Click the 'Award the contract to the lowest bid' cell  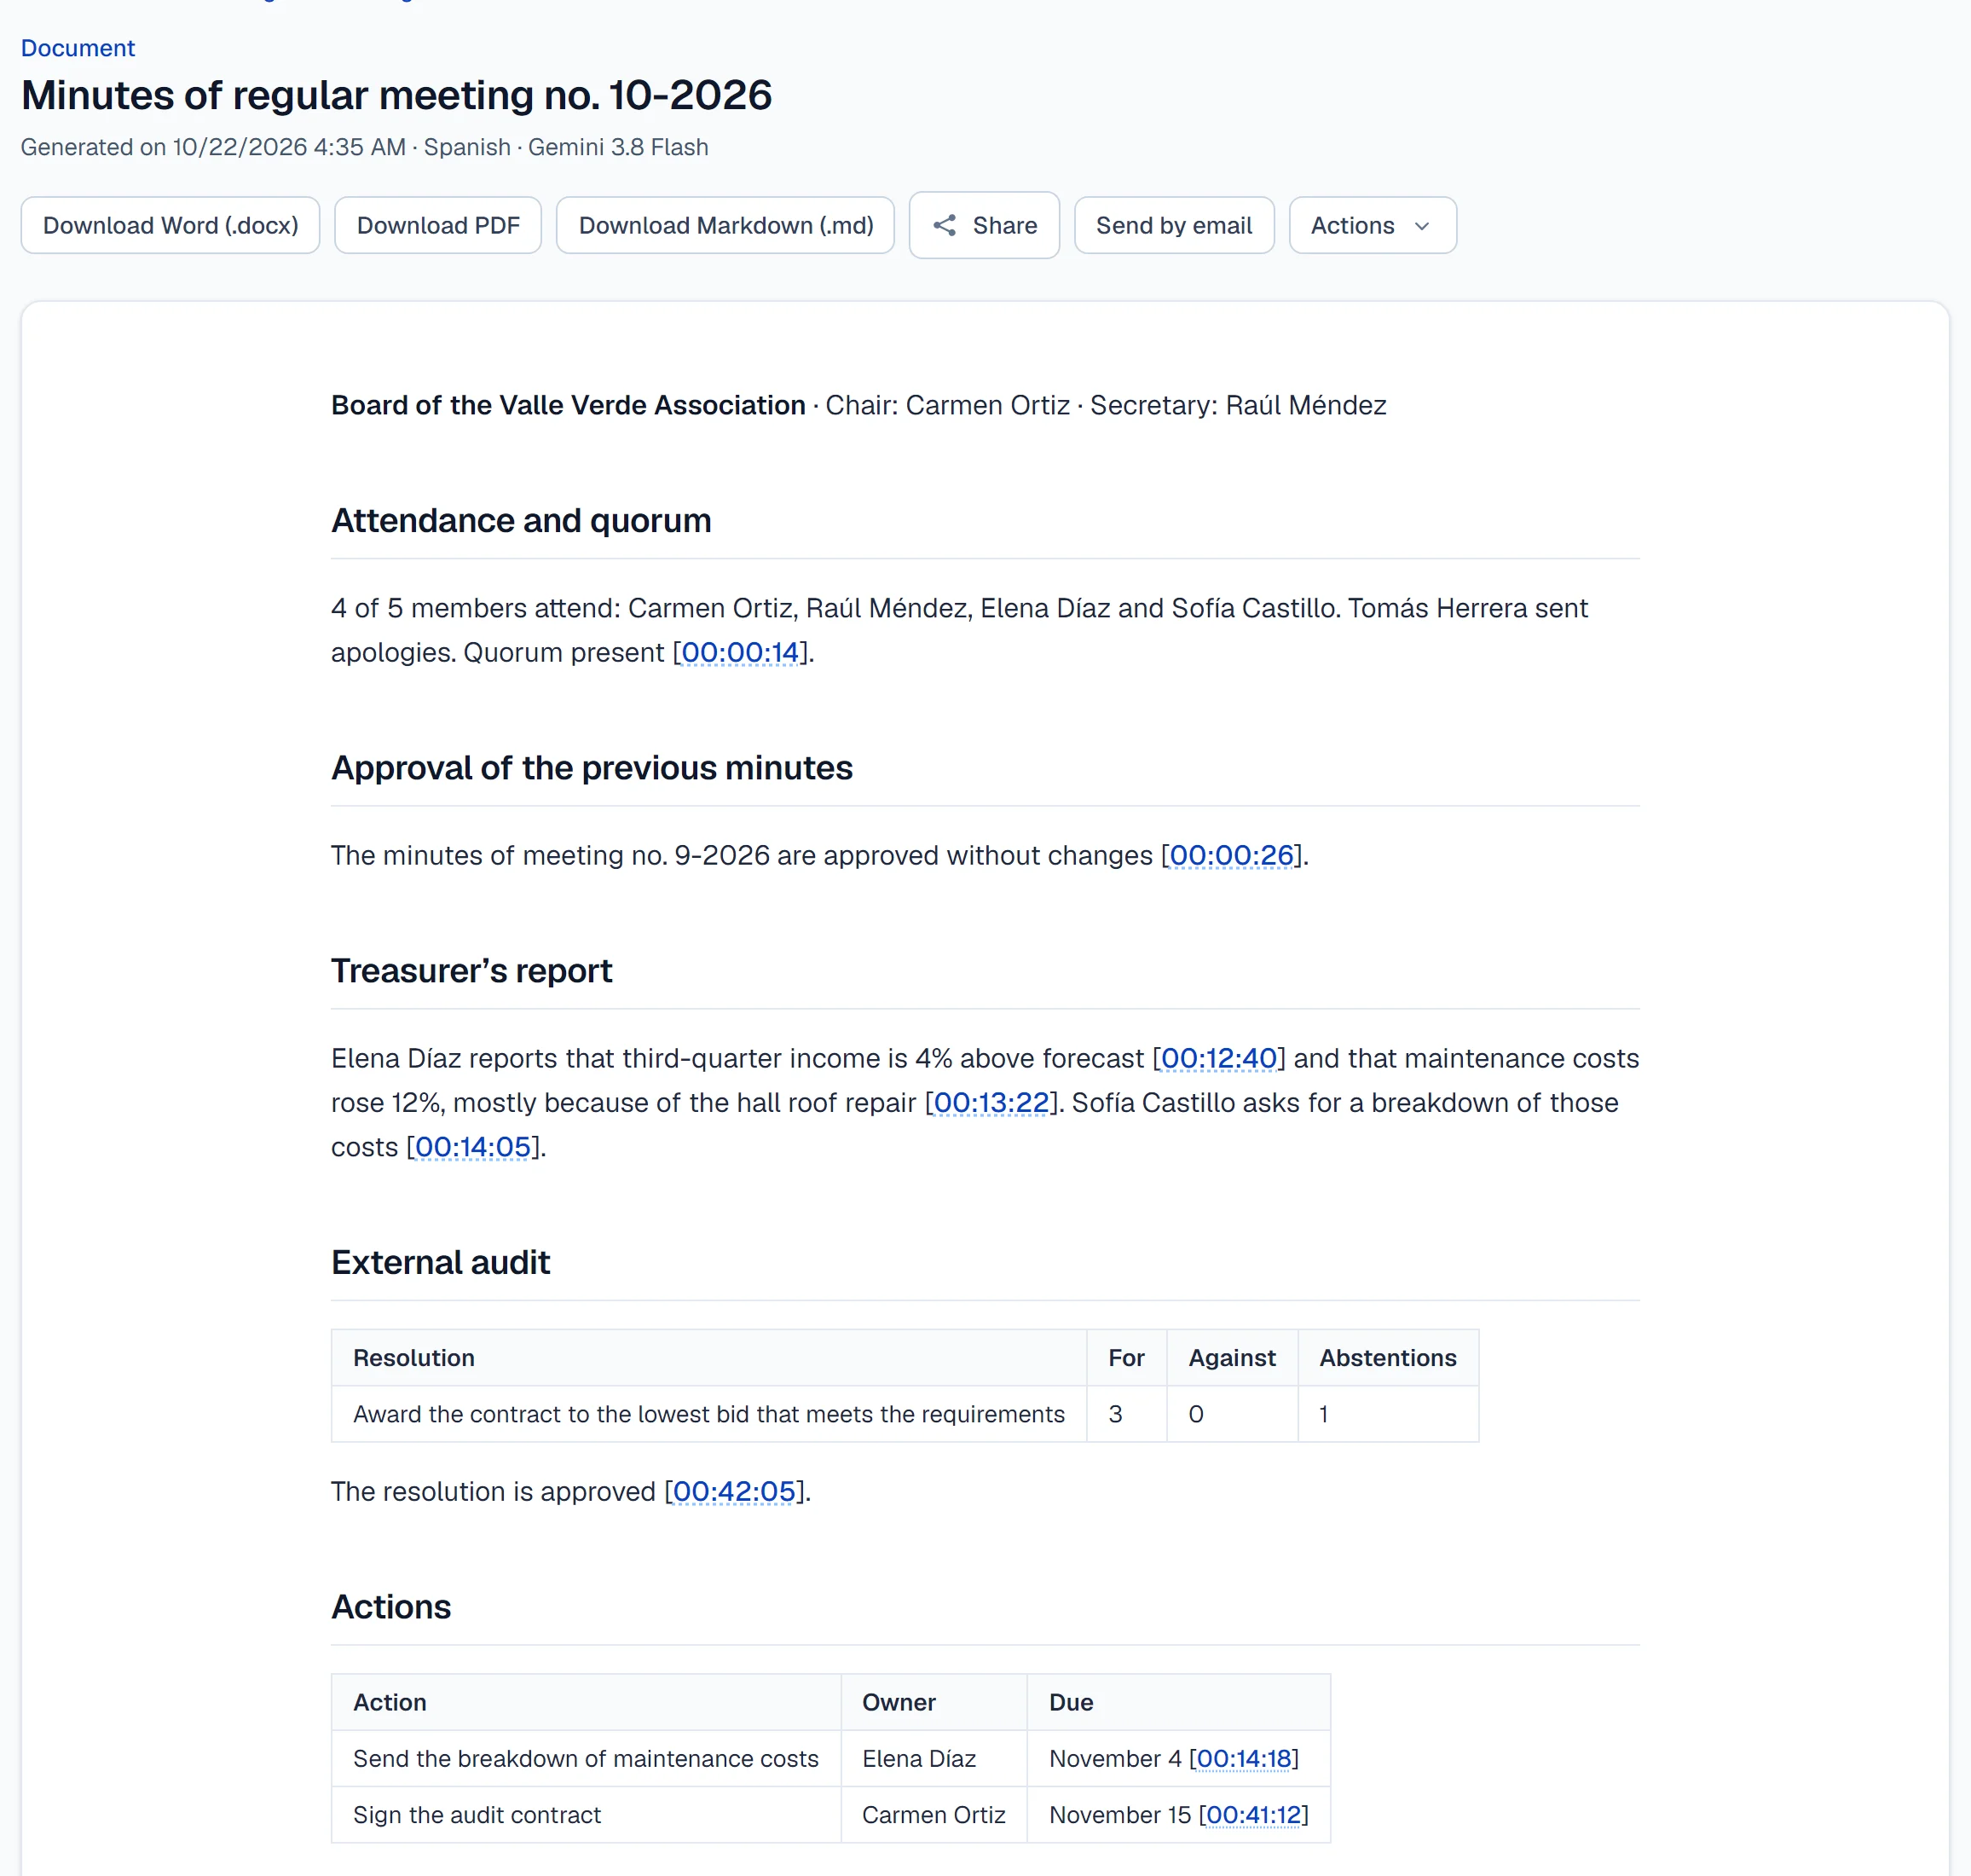(x=708, y=1413)
